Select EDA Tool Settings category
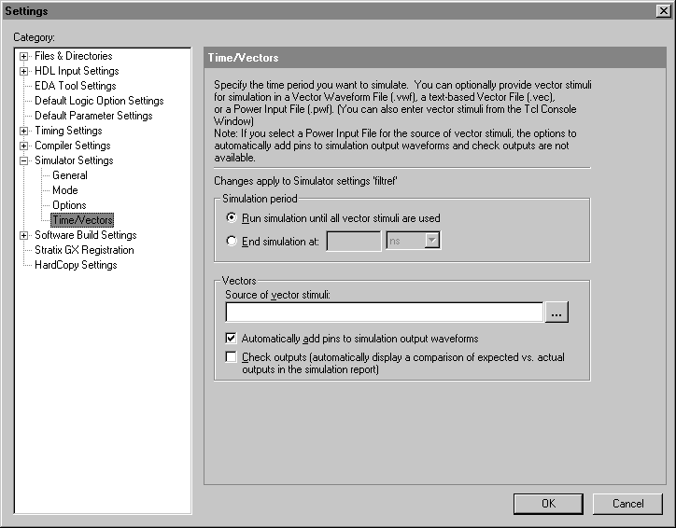The width and height of the screenshot is (676, 528). click(75, 86)
